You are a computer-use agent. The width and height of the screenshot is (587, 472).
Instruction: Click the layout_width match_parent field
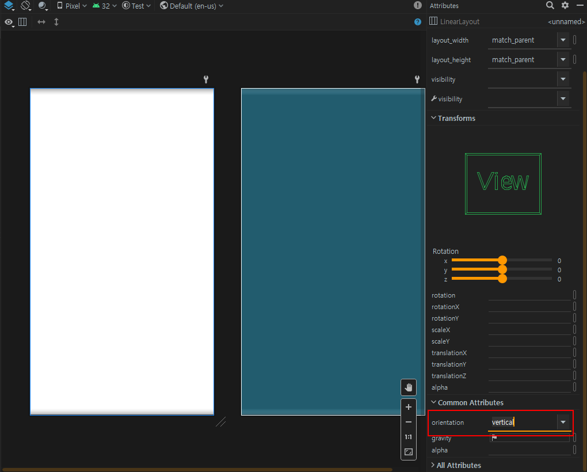coord(523,40)
